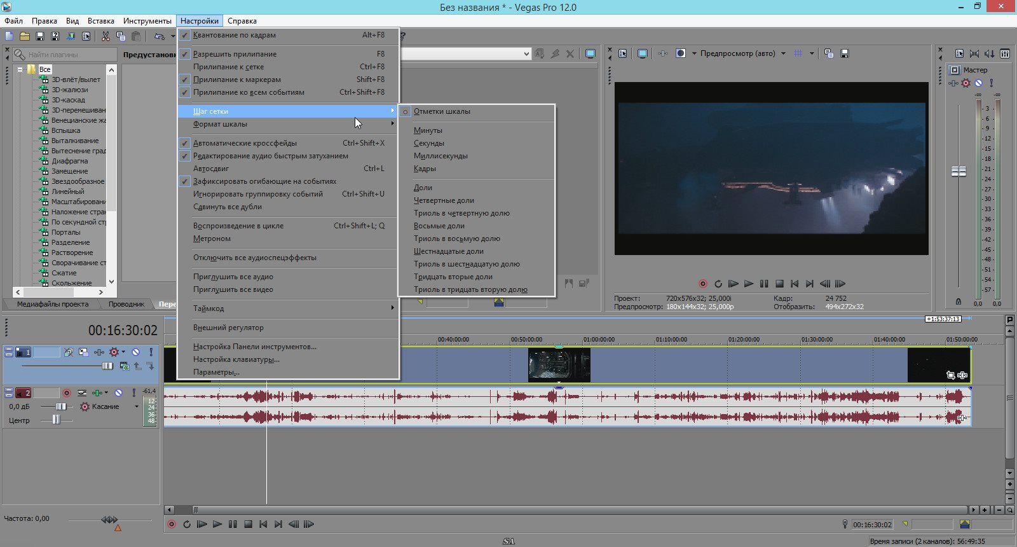
Task: Open the 'Параметры...' menu entry
Action: pyautogui.click(x=216, y=372)
